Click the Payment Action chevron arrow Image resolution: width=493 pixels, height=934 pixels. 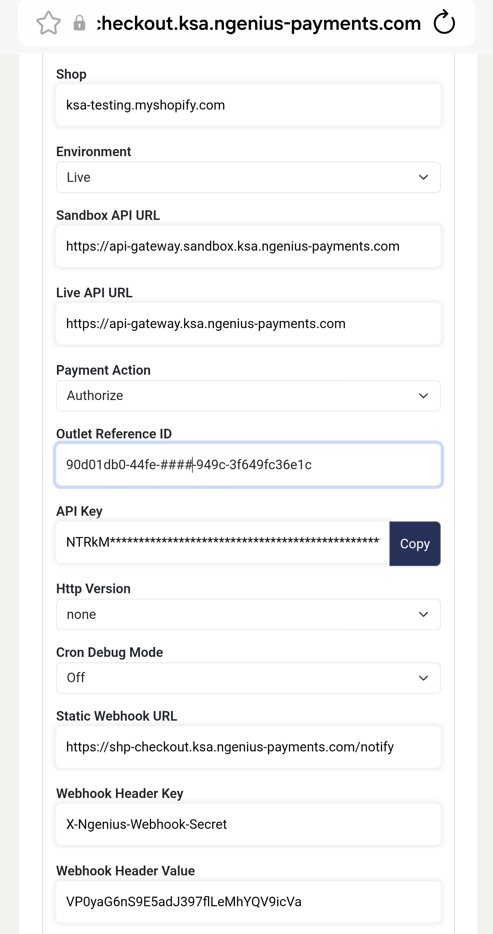[x=423, y=396]
